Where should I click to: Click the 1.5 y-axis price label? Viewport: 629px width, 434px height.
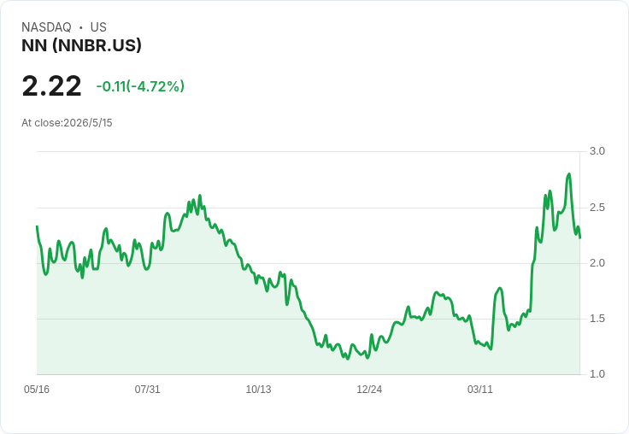pyautogui.click(x=597, y=319)
